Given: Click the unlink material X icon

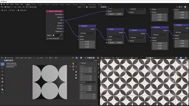Looking at the screenshot, I should point(105,7).
